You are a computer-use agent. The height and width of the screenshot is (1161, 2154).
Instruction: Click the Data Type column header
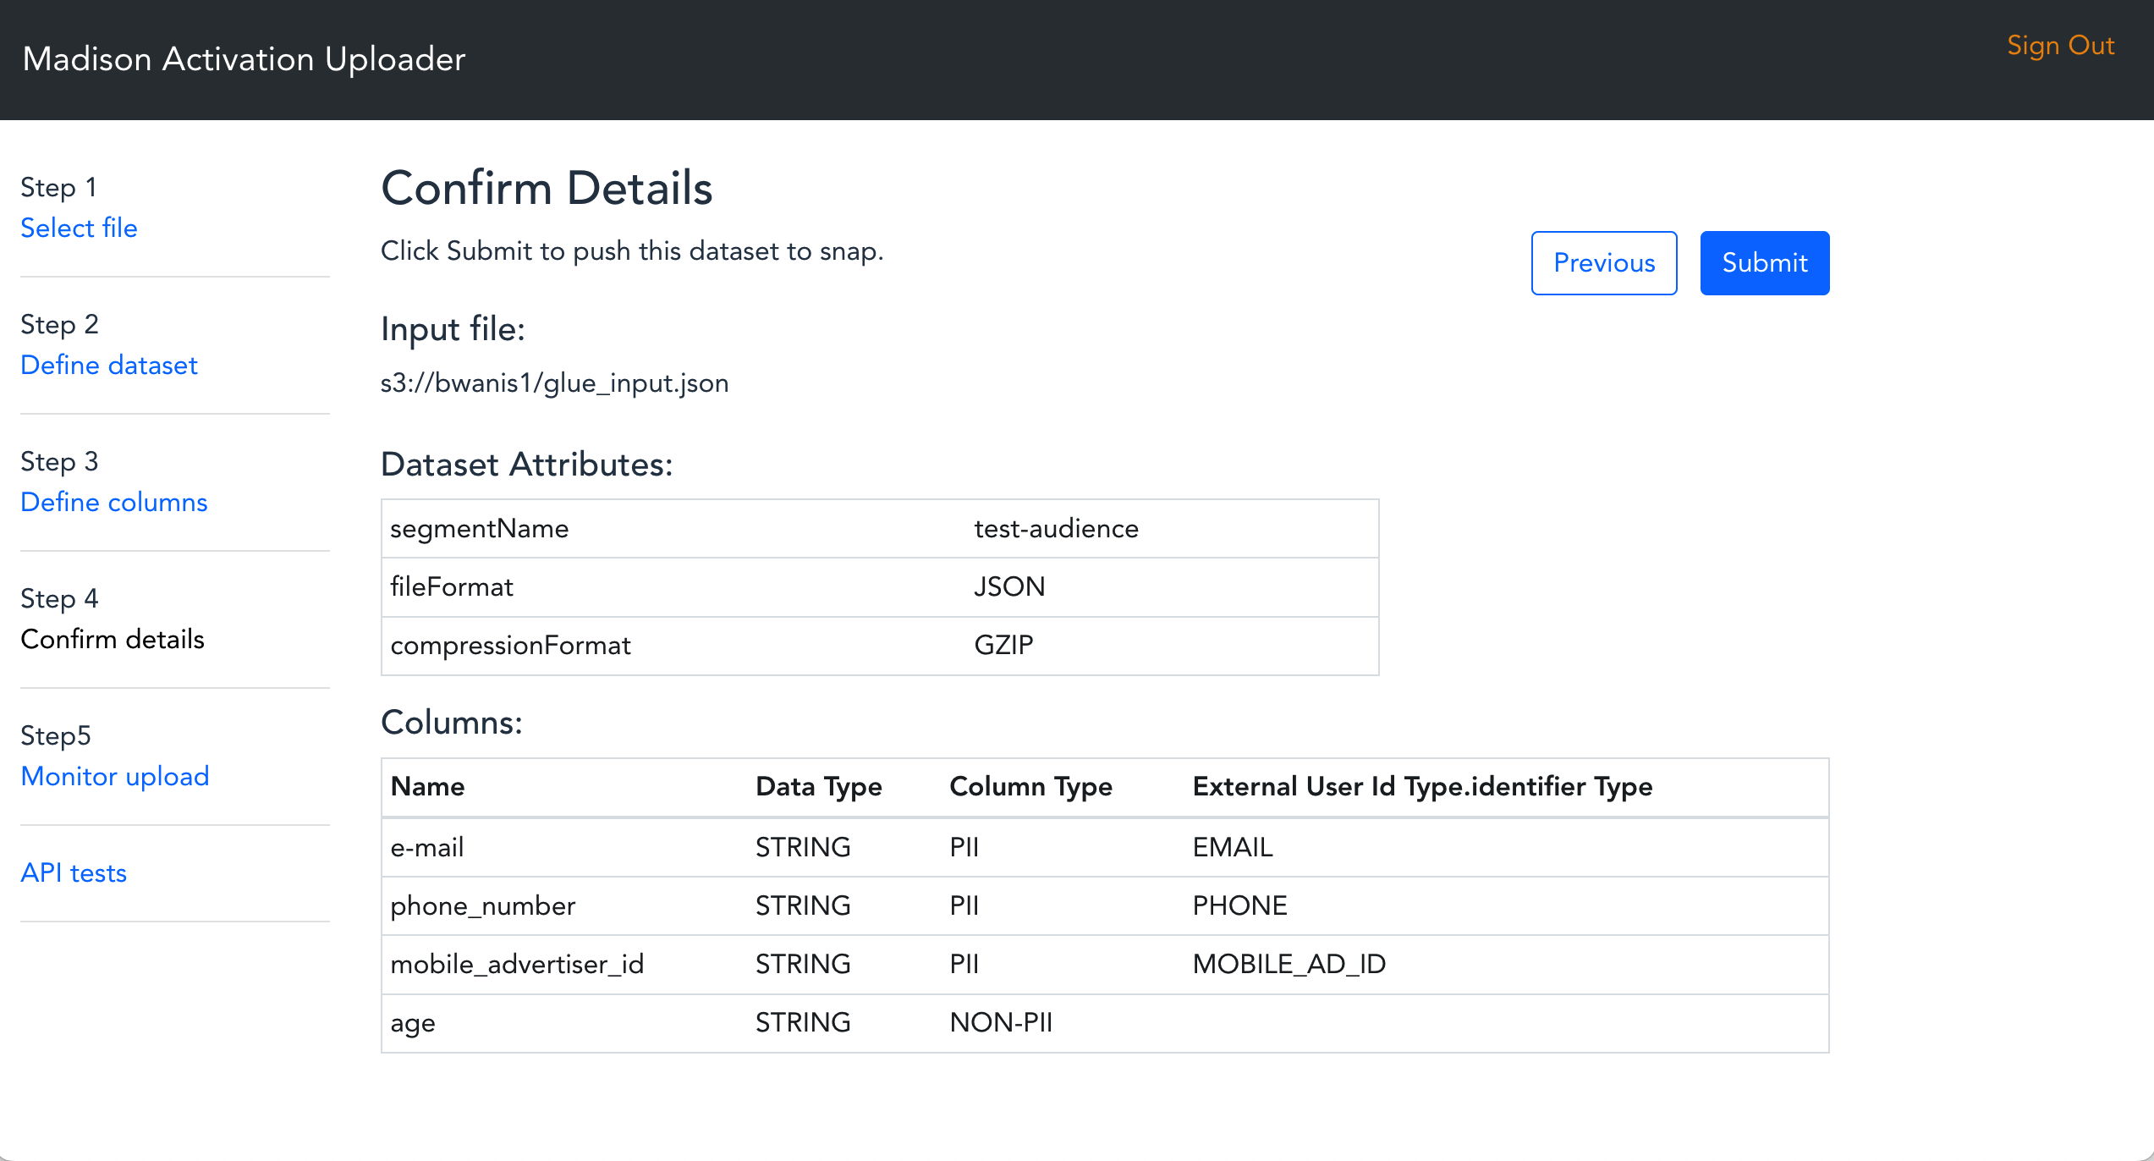(818, 787)
